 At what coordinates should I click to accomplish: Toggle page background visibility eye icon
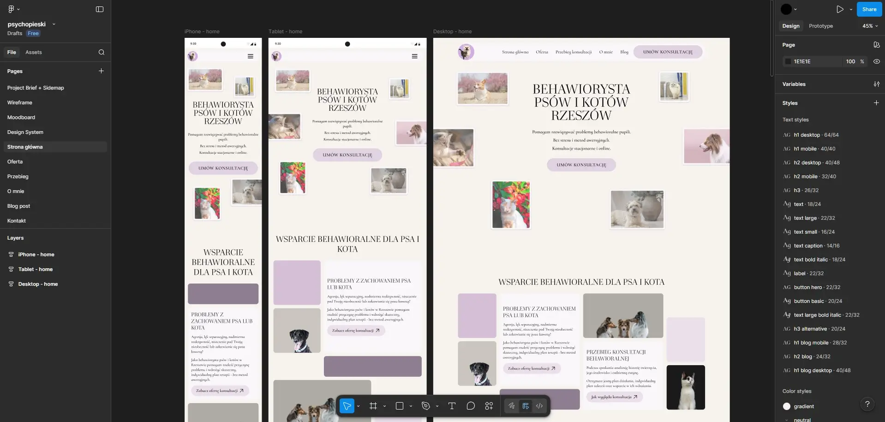pyautogui.click(x=877, y=61)
